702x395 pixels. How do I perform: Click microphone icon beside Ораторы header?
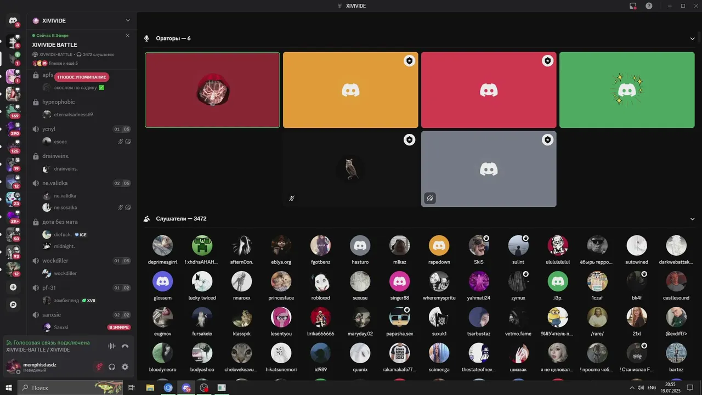[146, 38]
